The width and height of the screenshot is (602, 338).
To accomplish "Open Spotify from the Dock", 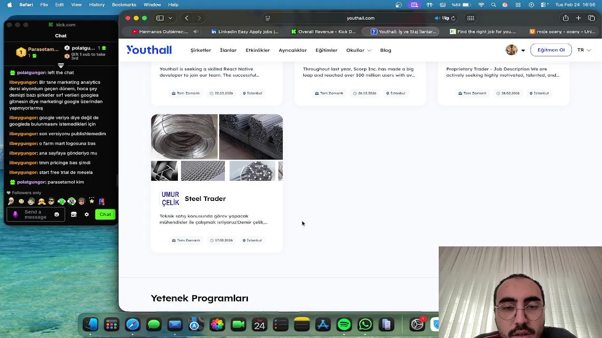I will pyautogui.click(x=344, y=324).
